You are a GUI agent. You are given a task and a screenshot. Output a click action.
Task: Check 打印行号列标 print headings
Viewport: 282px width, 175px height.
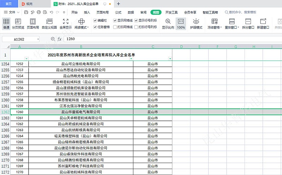pyautogui.click(x=136, y=27)
